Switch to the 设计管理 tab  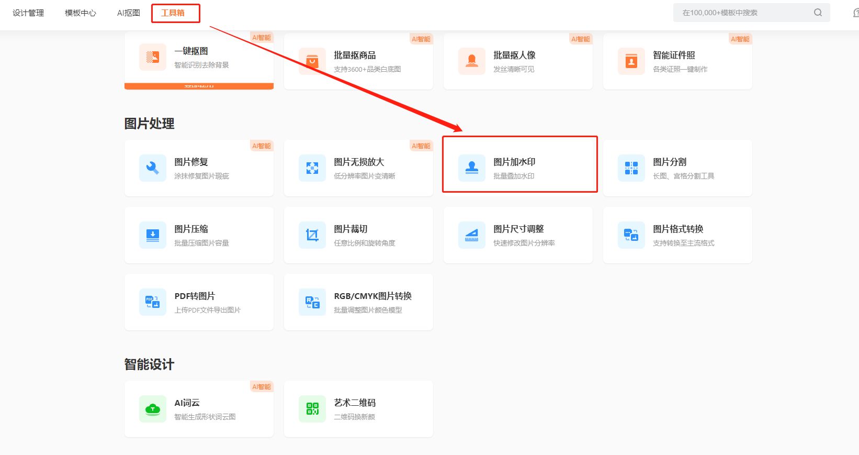[28, 13]
